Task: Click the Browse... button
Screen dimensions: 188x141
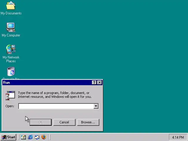Action: tap(88, 122)
